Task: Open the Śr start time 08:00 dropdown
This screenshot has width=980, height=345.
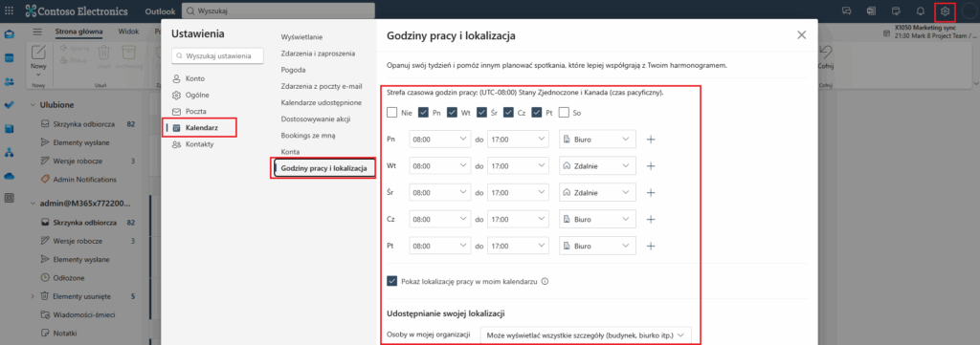Action: pyautogui.click(x=440, y=193)
